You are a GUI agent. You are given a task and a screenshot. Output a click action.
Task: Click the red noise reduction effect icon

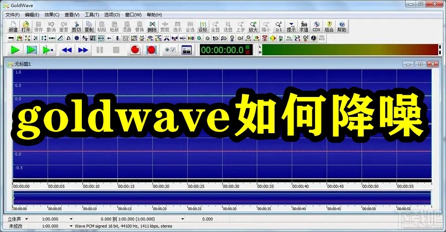pos(264,38)
